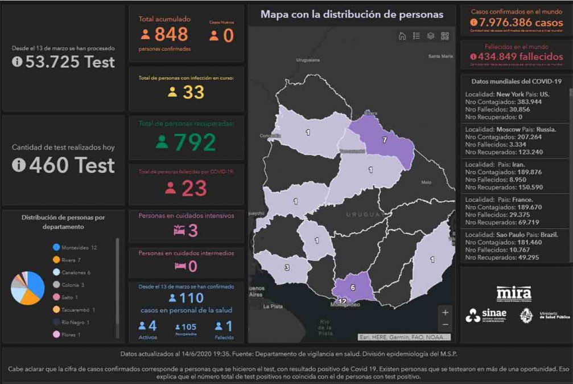The width and height of the screenshot is (573, 384).
Task: Click info icon beside 53.725 Test
Action: 17,62
